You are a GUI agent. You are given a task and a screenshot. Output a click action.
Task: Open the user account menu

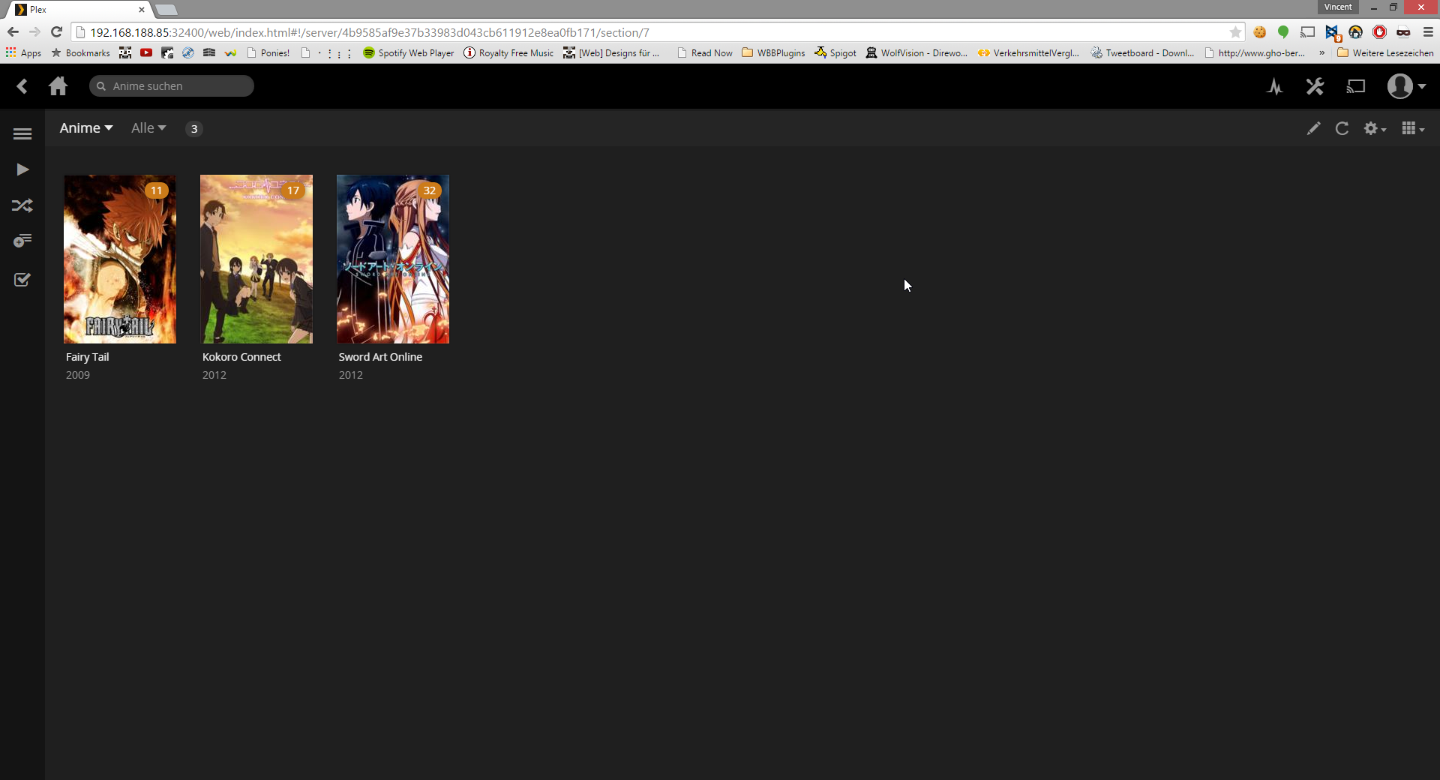tap(1405, 87)
